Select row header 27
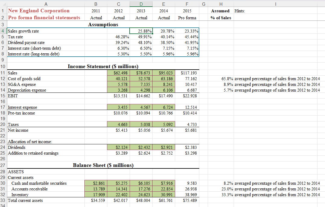The width and height of the screenshot is (325, 207). click(x=3, y=165)
